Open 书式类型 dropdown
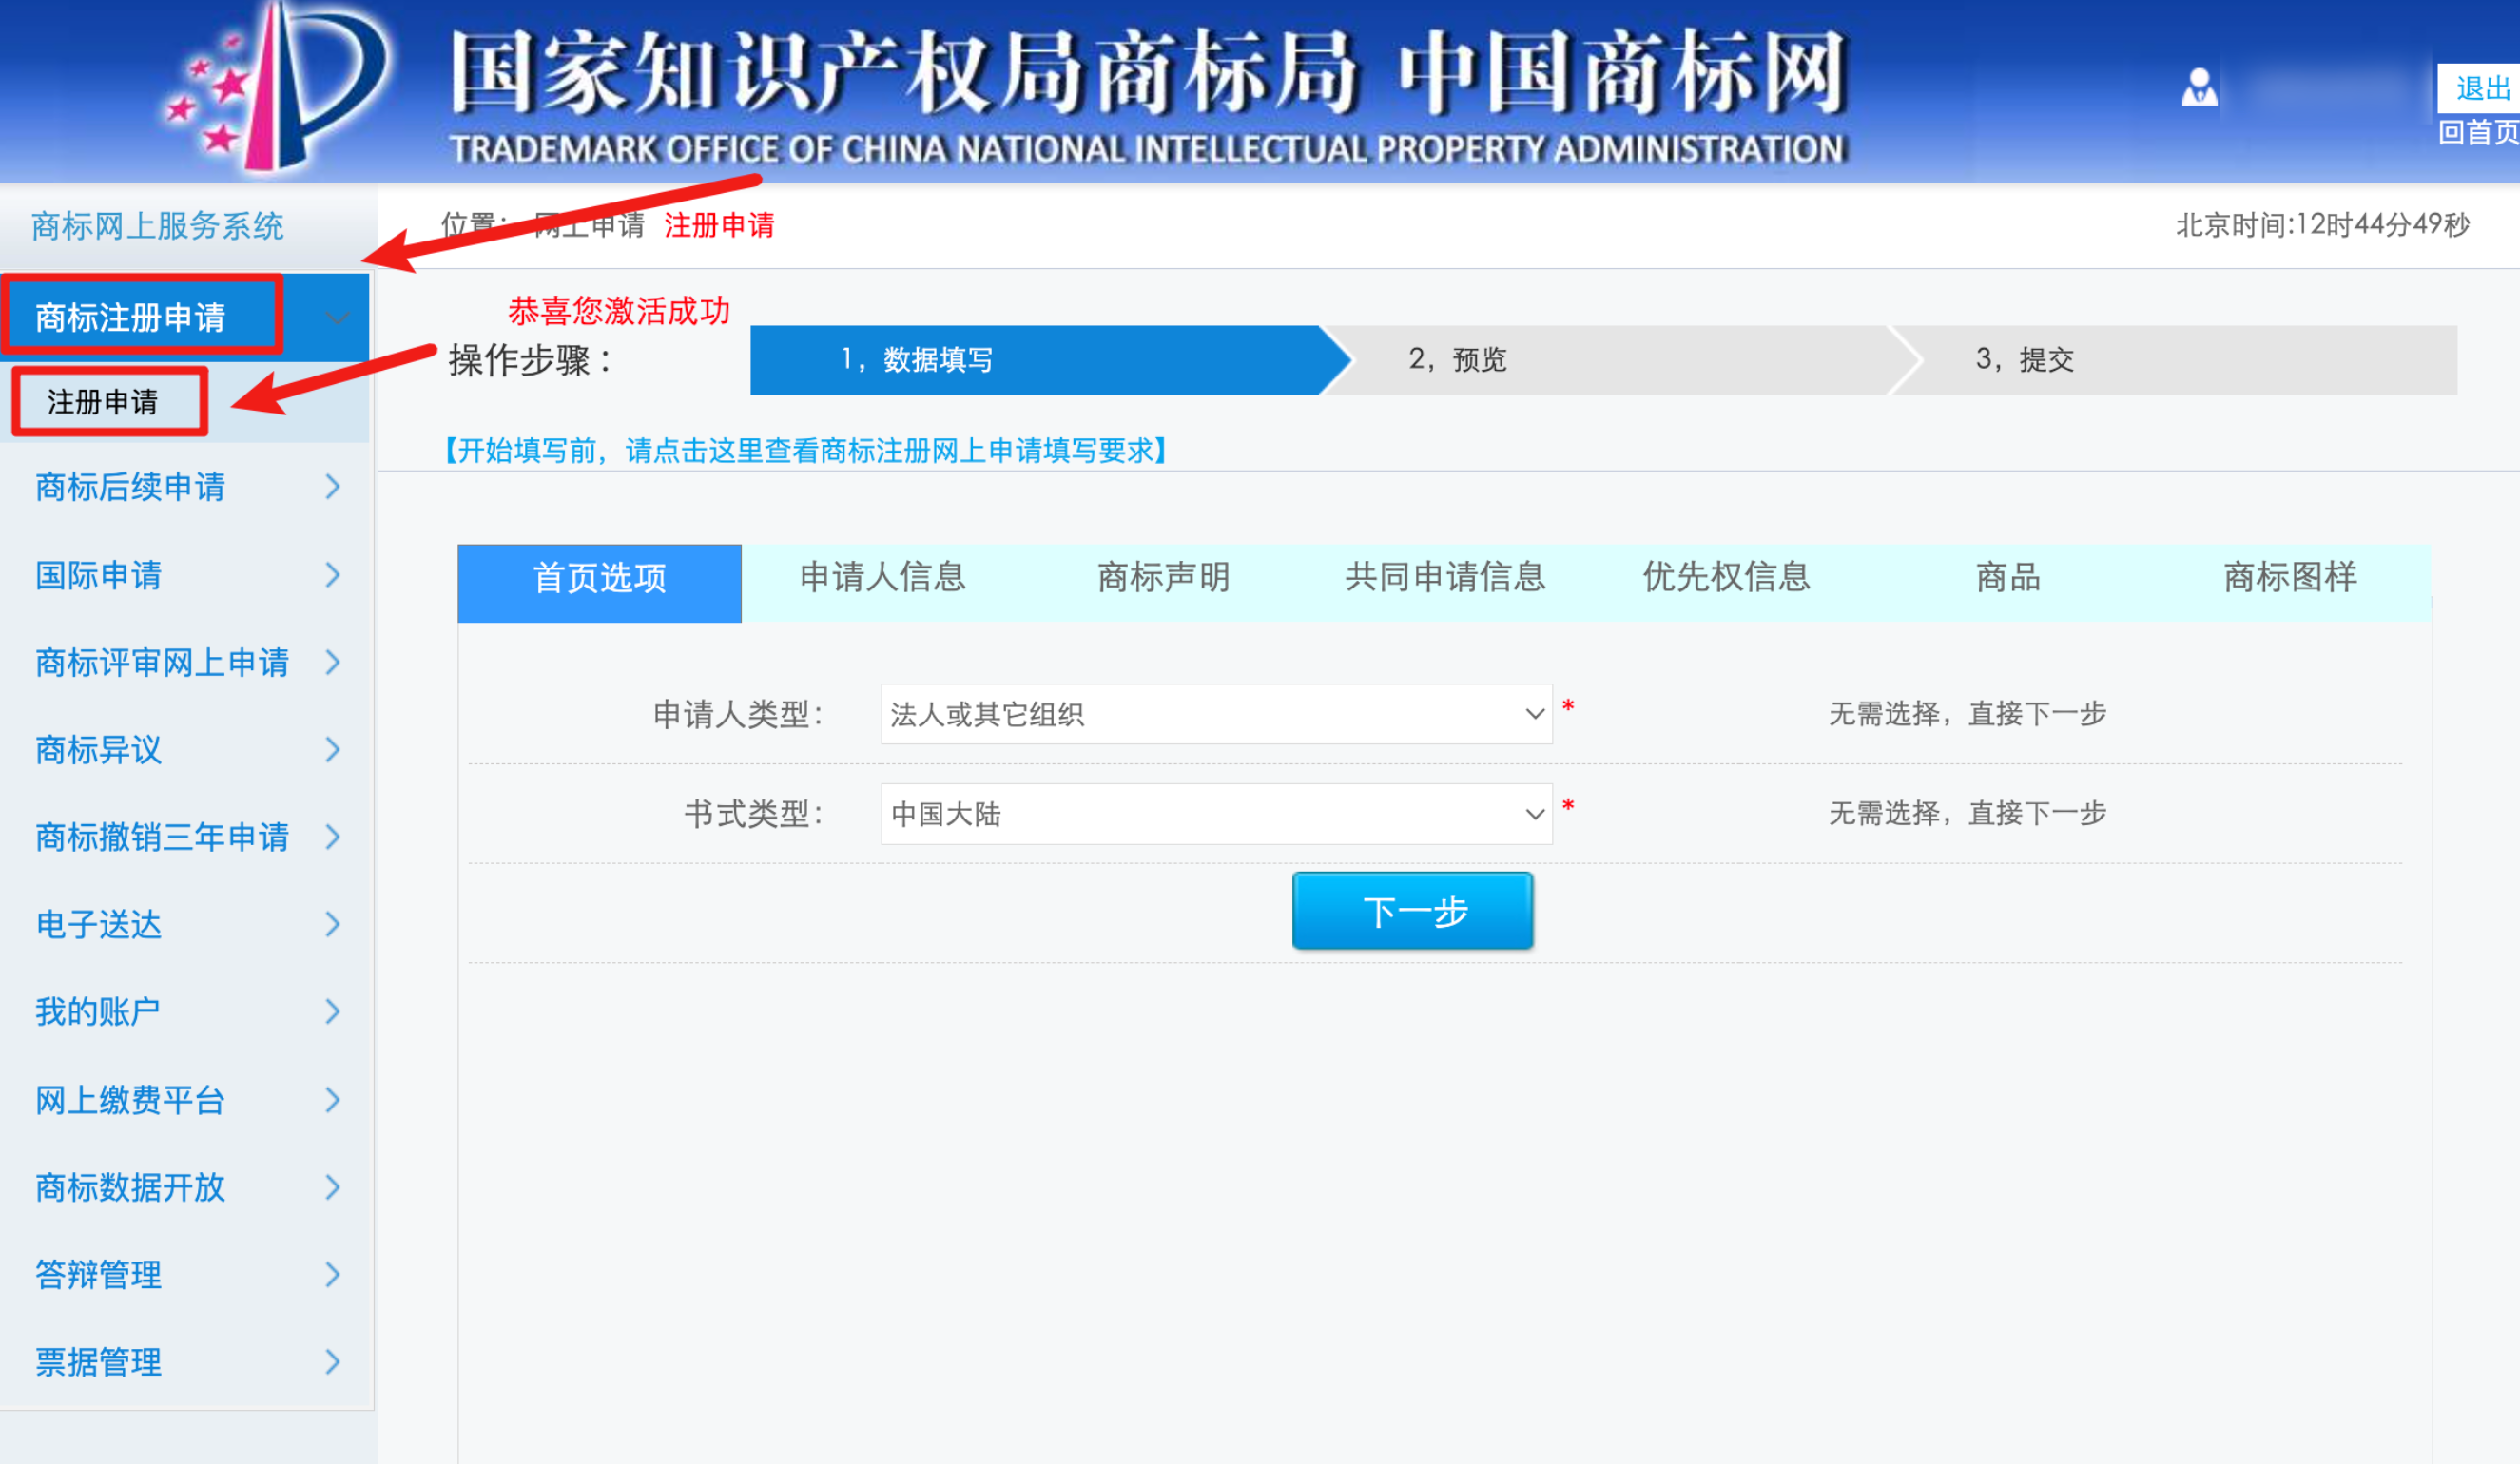 coord(1216,814)
